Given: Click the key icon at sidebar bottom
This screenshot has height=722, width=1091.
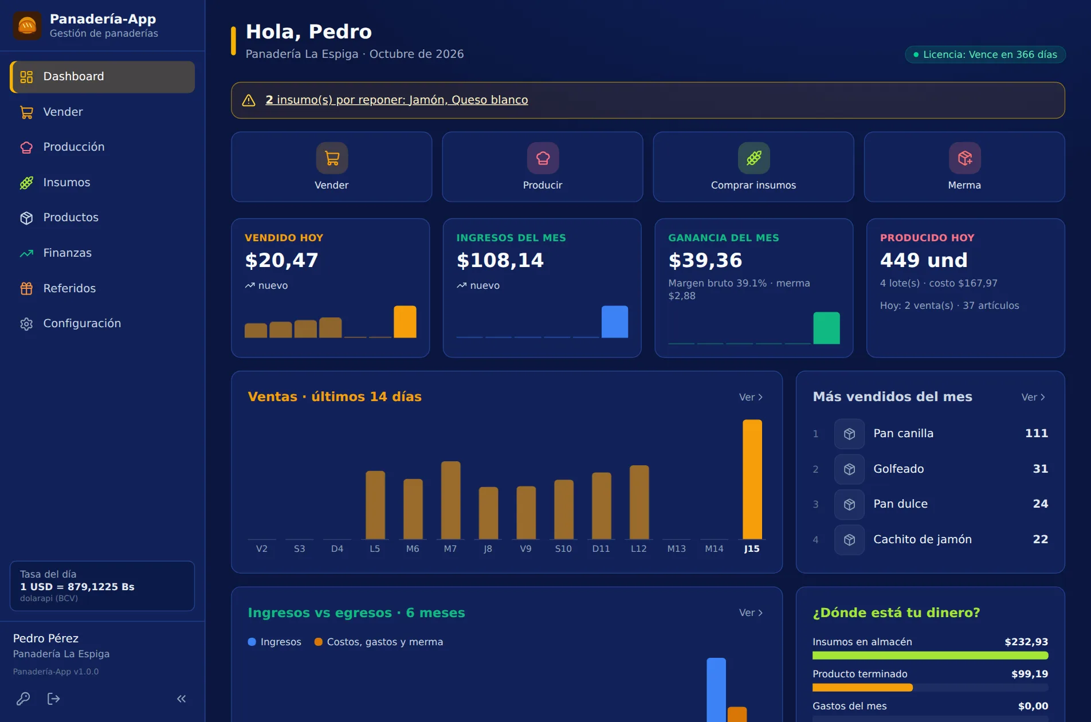Looking at the screenshot, I should coord(23,699).
